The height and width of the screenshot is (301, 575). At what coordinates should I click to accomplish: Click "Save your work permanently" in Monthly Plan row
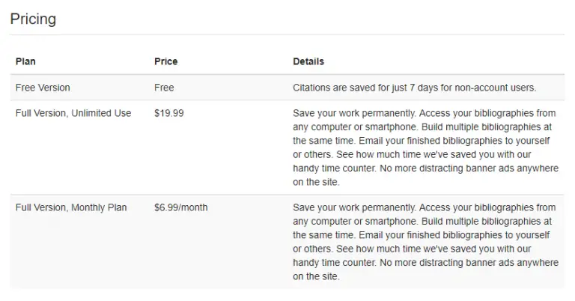tap(354, 207)
